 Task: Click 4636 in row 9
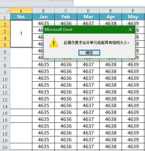pyautogui.click(x=66, y=71)
